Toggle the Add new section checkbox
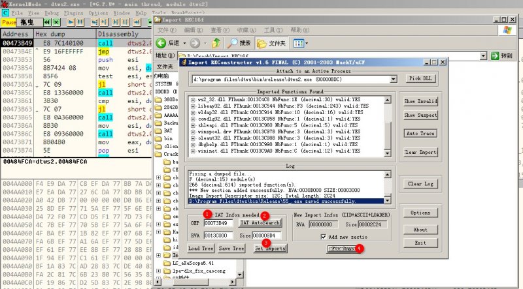 [323, 237]
